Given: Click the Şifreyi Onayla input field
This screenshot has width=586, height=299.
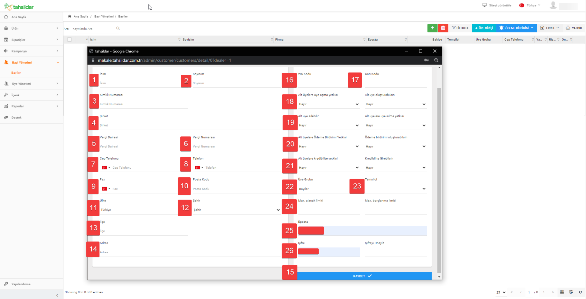Looking at the screenshot, I should tap(395, 252).
